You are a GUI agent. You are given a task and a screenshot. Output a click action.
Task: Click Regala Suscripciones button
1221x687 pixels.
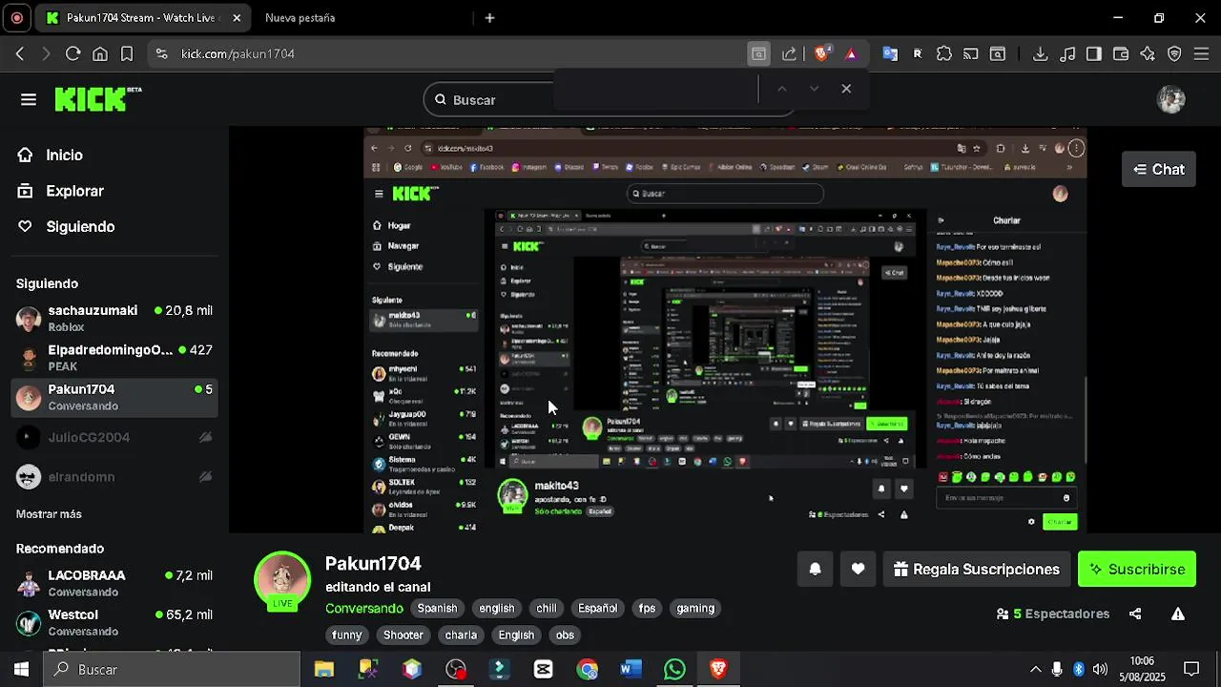click(977, 569)
